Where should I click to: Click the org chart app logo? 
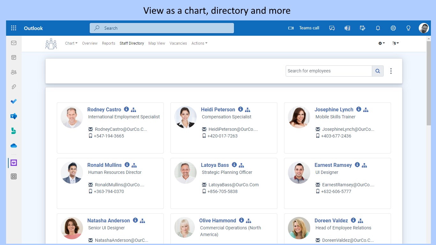point(51,44)
